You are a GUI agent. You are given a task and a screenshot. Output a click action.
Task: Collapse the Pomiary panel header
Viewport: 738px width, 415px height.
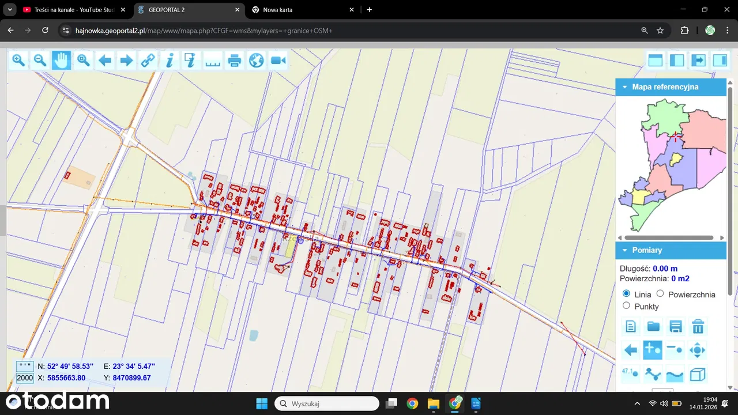coord(624,250)
